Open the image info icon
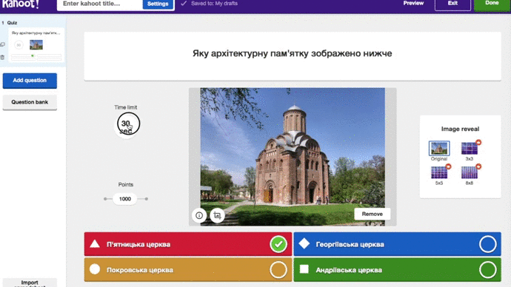 pyautogui.click(x=199, y=215)
